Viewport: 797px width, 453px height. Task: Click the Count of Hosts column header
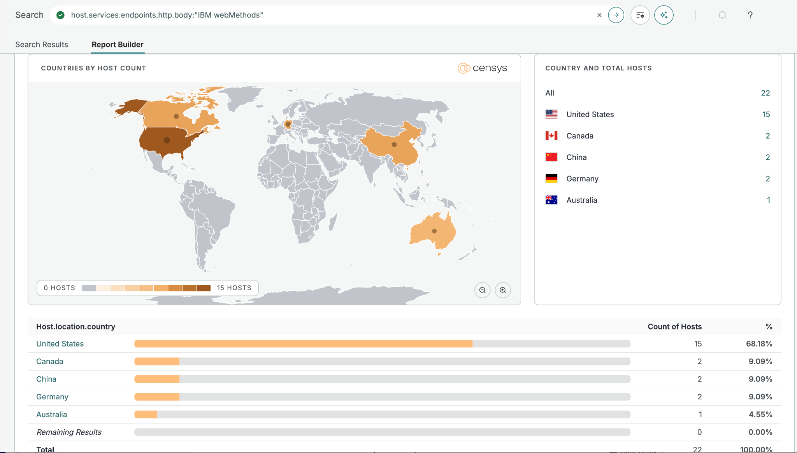point(674,327)
